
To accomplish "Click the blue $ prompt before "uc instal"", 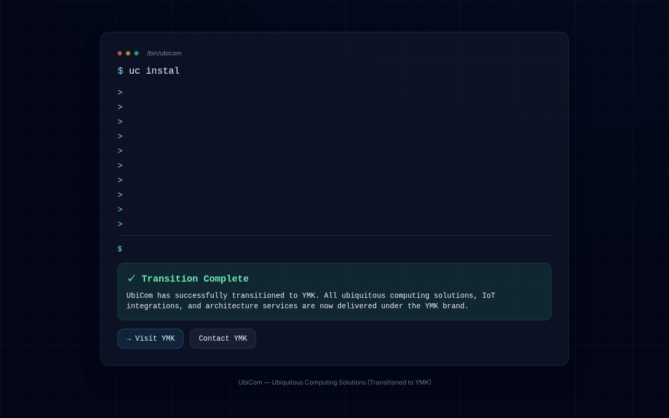I will tap(120, 71).
